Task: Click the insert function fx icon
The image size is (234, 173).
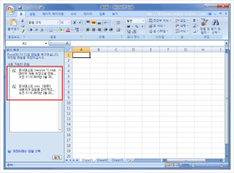Action: pyautogui.click(x=67, y=43)
